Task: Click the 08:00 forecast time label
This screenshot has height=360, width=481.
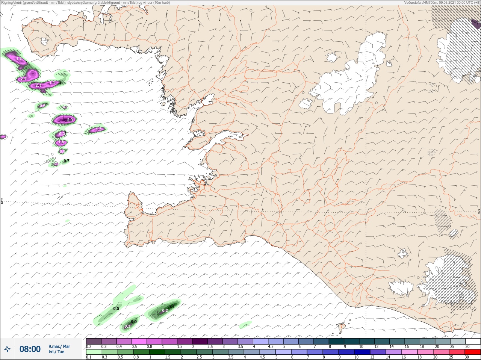Action: click(30, 349)
